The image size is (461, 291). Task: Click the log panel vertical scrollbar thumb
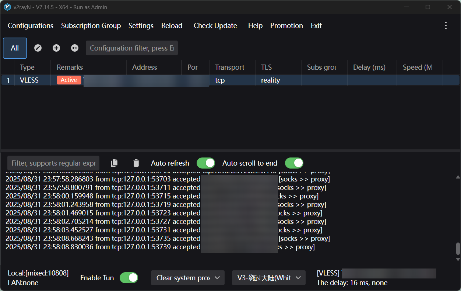[x=458, y=249]
